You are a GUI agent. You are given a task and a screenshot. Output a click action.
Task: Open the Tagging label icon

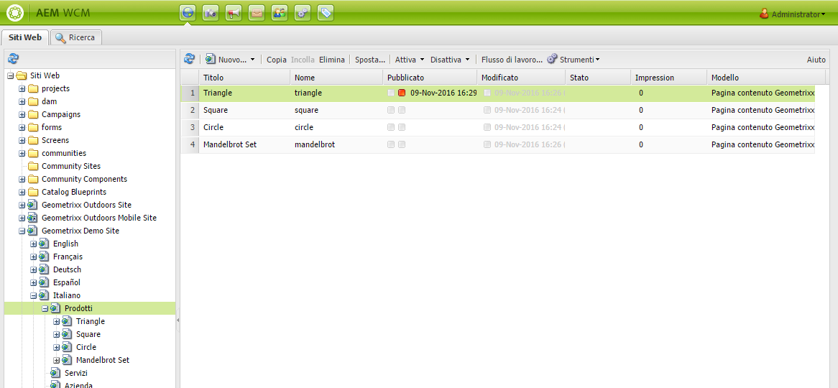coord(326,14)
